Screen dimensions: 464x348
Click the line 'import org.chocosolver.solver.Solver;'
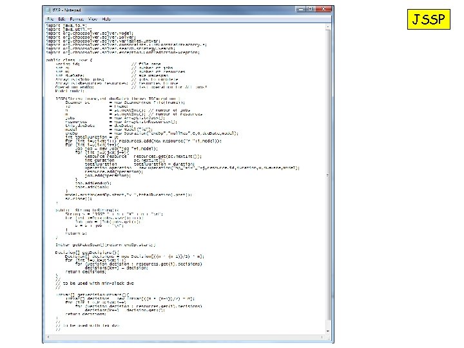coord(91,37)
